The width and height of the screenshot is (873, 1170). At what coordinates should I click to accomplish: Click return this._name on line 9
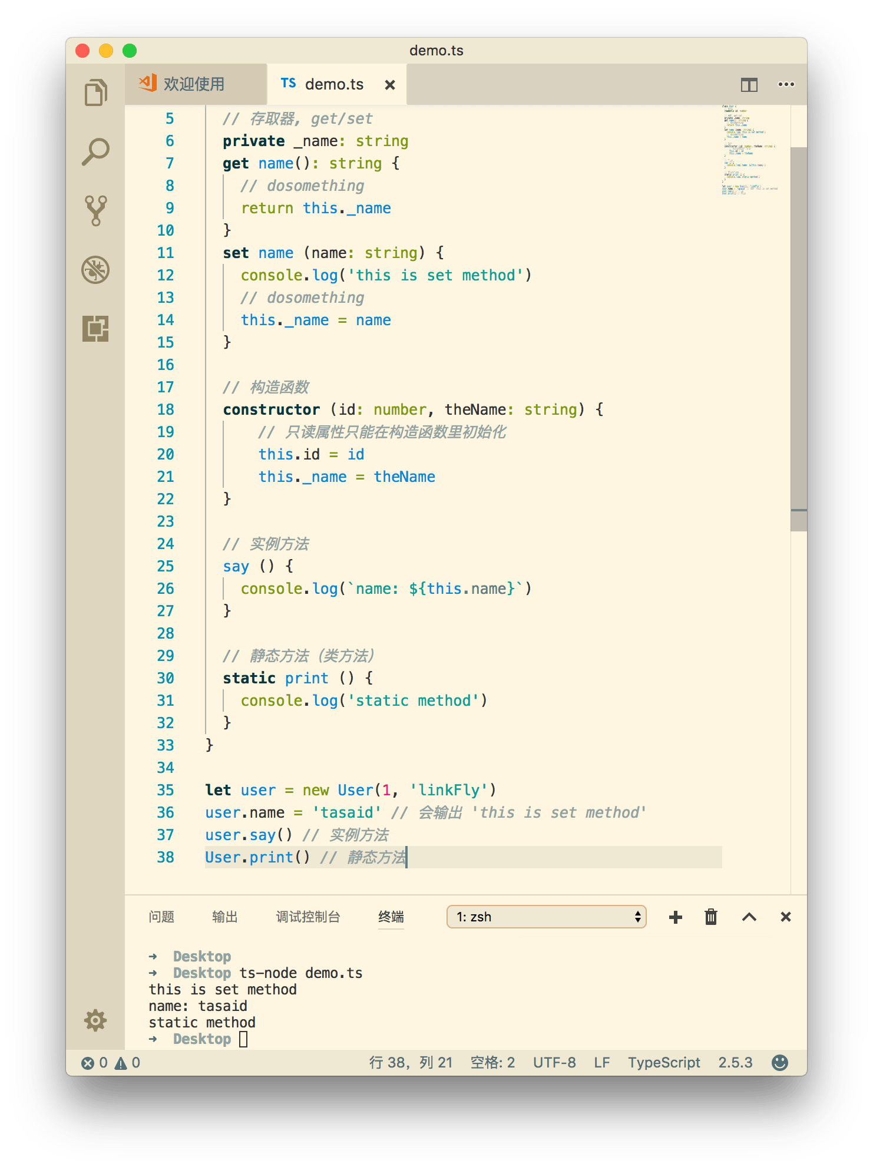(316, 208)
